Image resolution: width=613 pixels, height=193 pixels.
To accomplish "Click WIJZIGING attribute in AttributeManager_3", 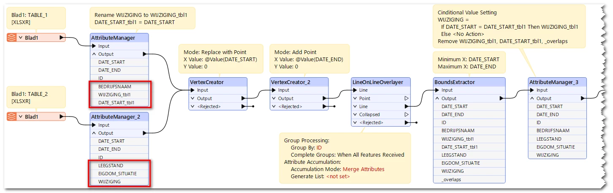I will click(557, 155).
